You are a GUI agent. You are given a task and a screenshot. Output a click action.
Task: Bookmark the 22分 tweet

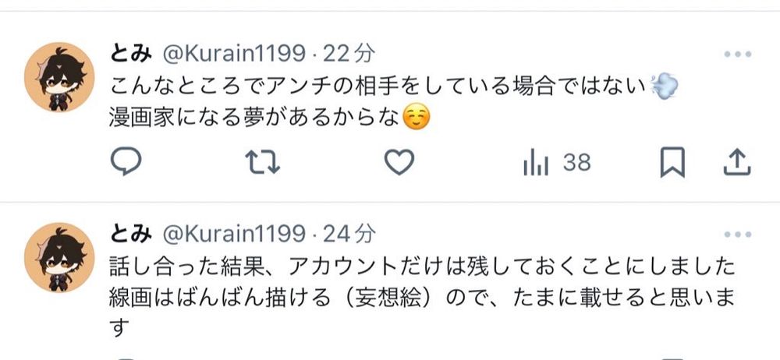(x=672, y=162)
